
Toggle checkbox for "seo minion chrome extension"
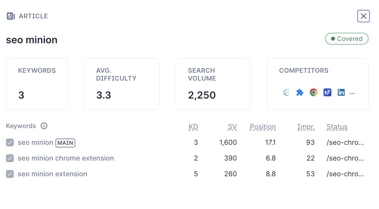coord(10,158)
